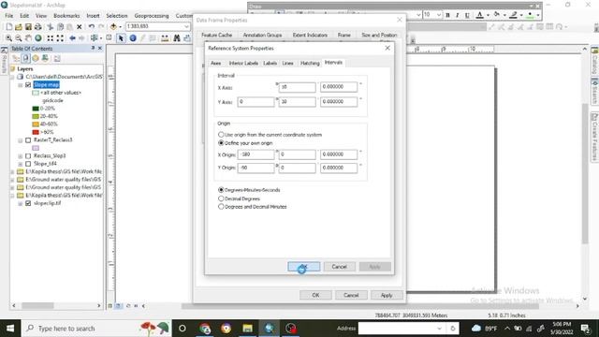This screenshot has width=599, height=337.
Task: Click the Find binoculars icon
Action: (x=177, y=38)
